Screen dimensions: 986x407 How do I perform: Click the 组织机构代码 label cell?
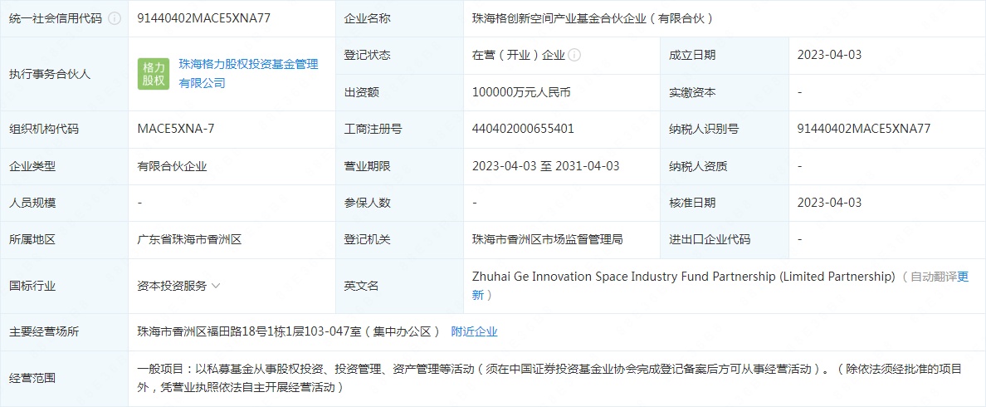point(64,129)
